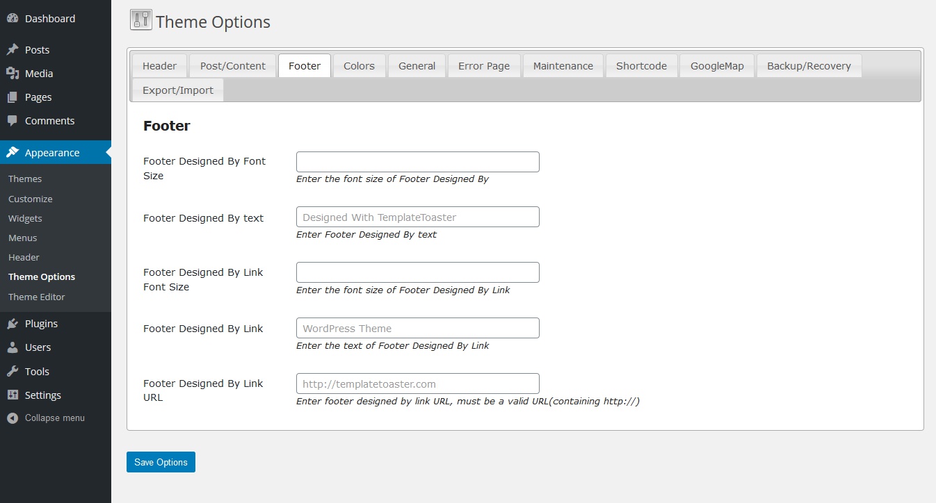Screen dimensions: 936x503
Task: Click the Users icon in the sidebar
Action: (11, 347)
